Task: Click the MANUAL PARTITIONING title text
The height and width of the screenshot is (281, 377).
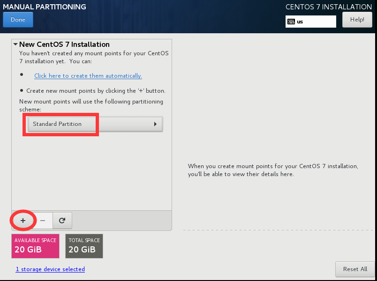Action: coord(45,7)
